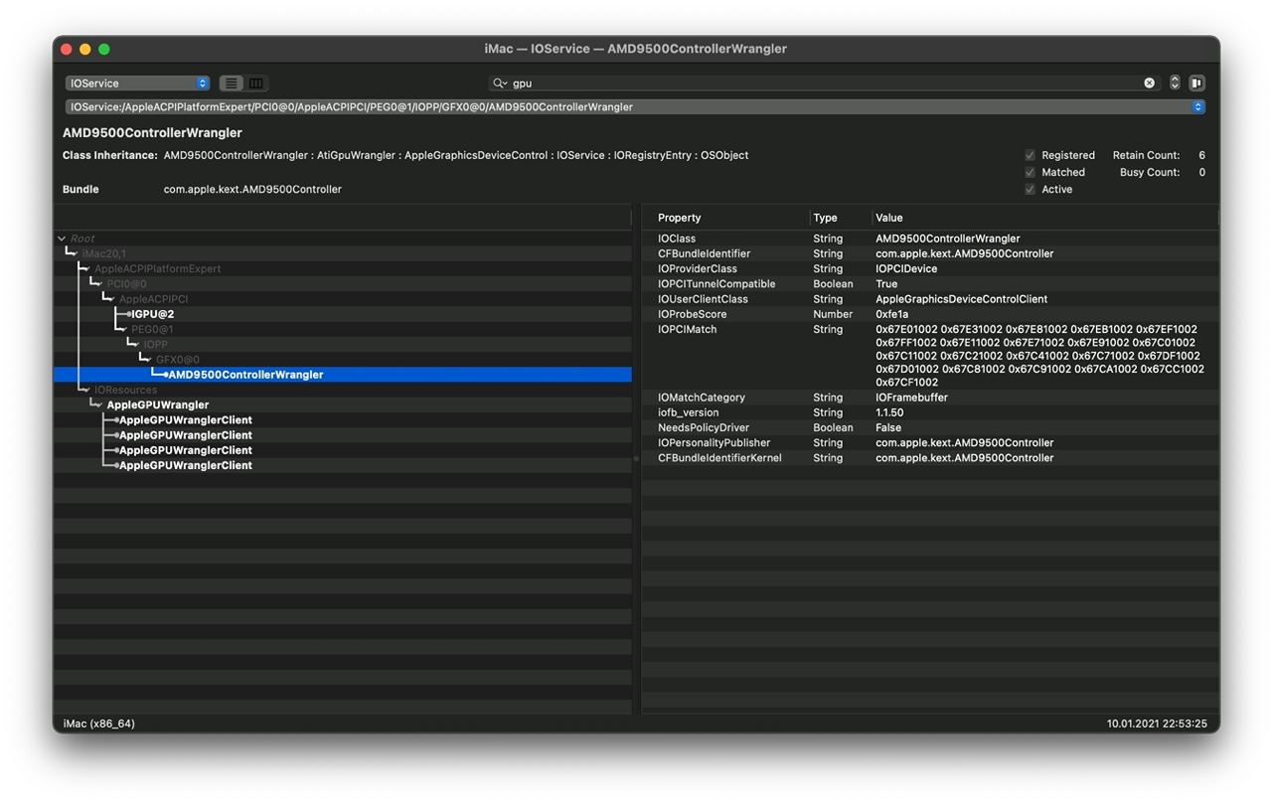Select the IOPersonalityPublisher property row
The width and height of the screenshot is (1272, 803).
(x=930, y=443)
